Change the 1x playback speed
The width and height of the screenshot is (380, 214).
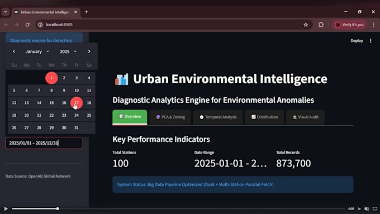click(x=359, y=208)
